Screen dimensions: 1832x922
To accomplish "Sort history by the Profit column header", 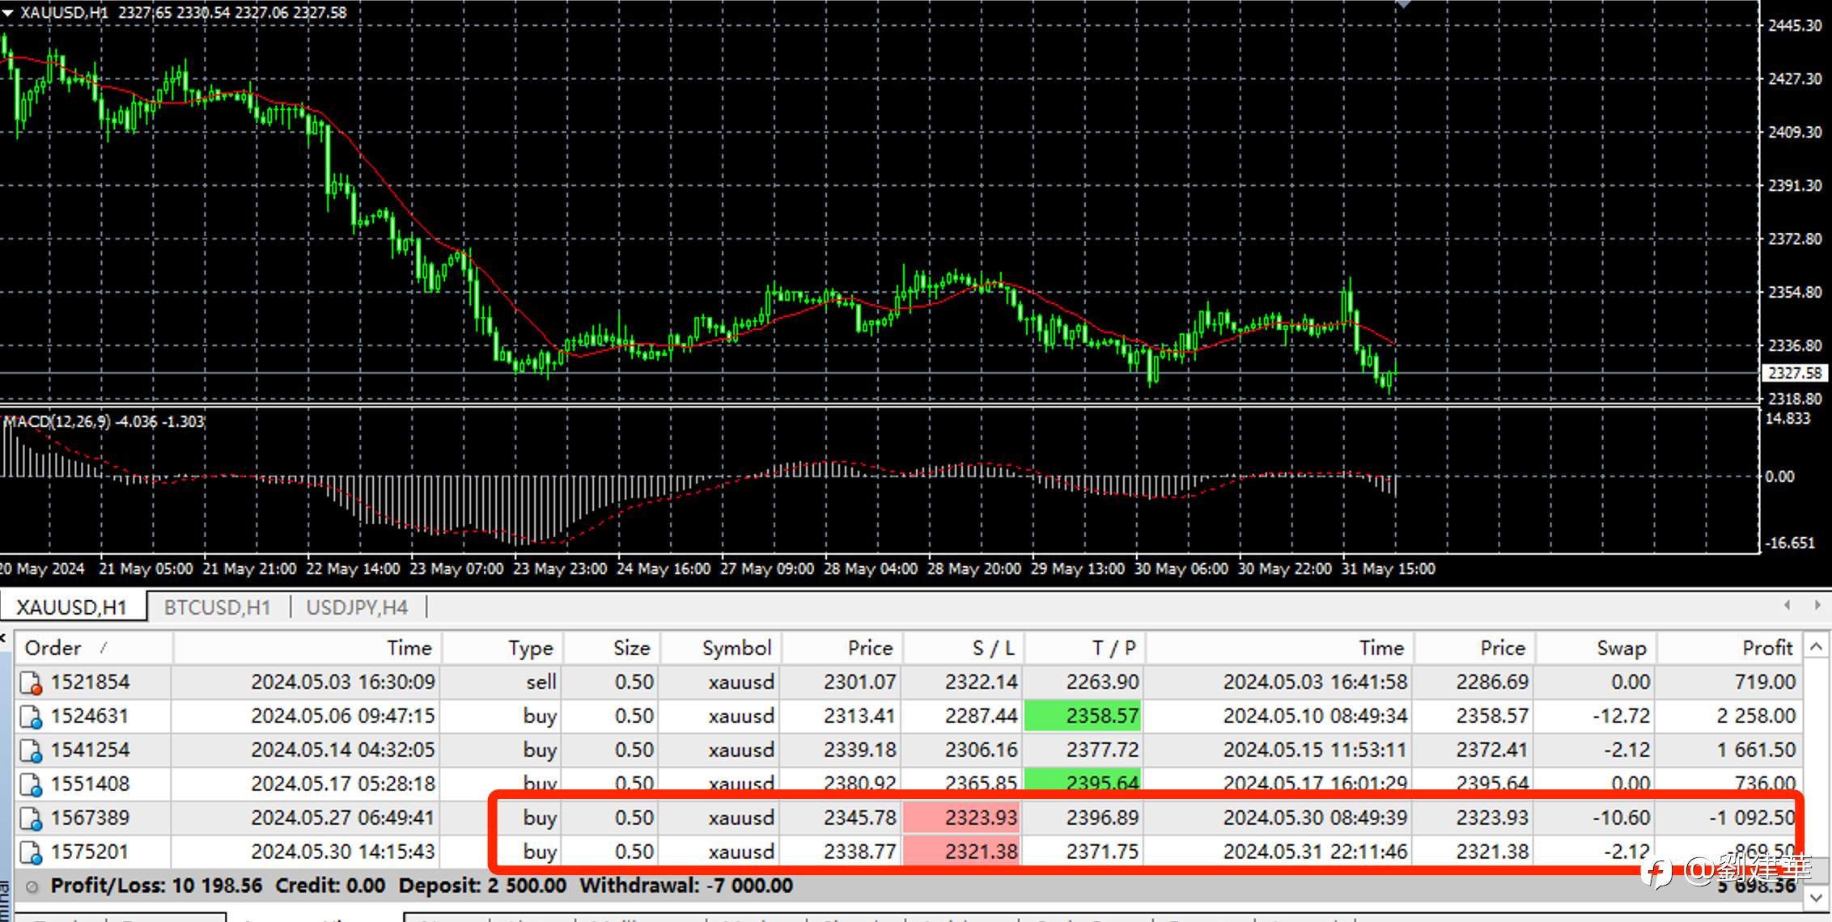I will point(1766,648).
